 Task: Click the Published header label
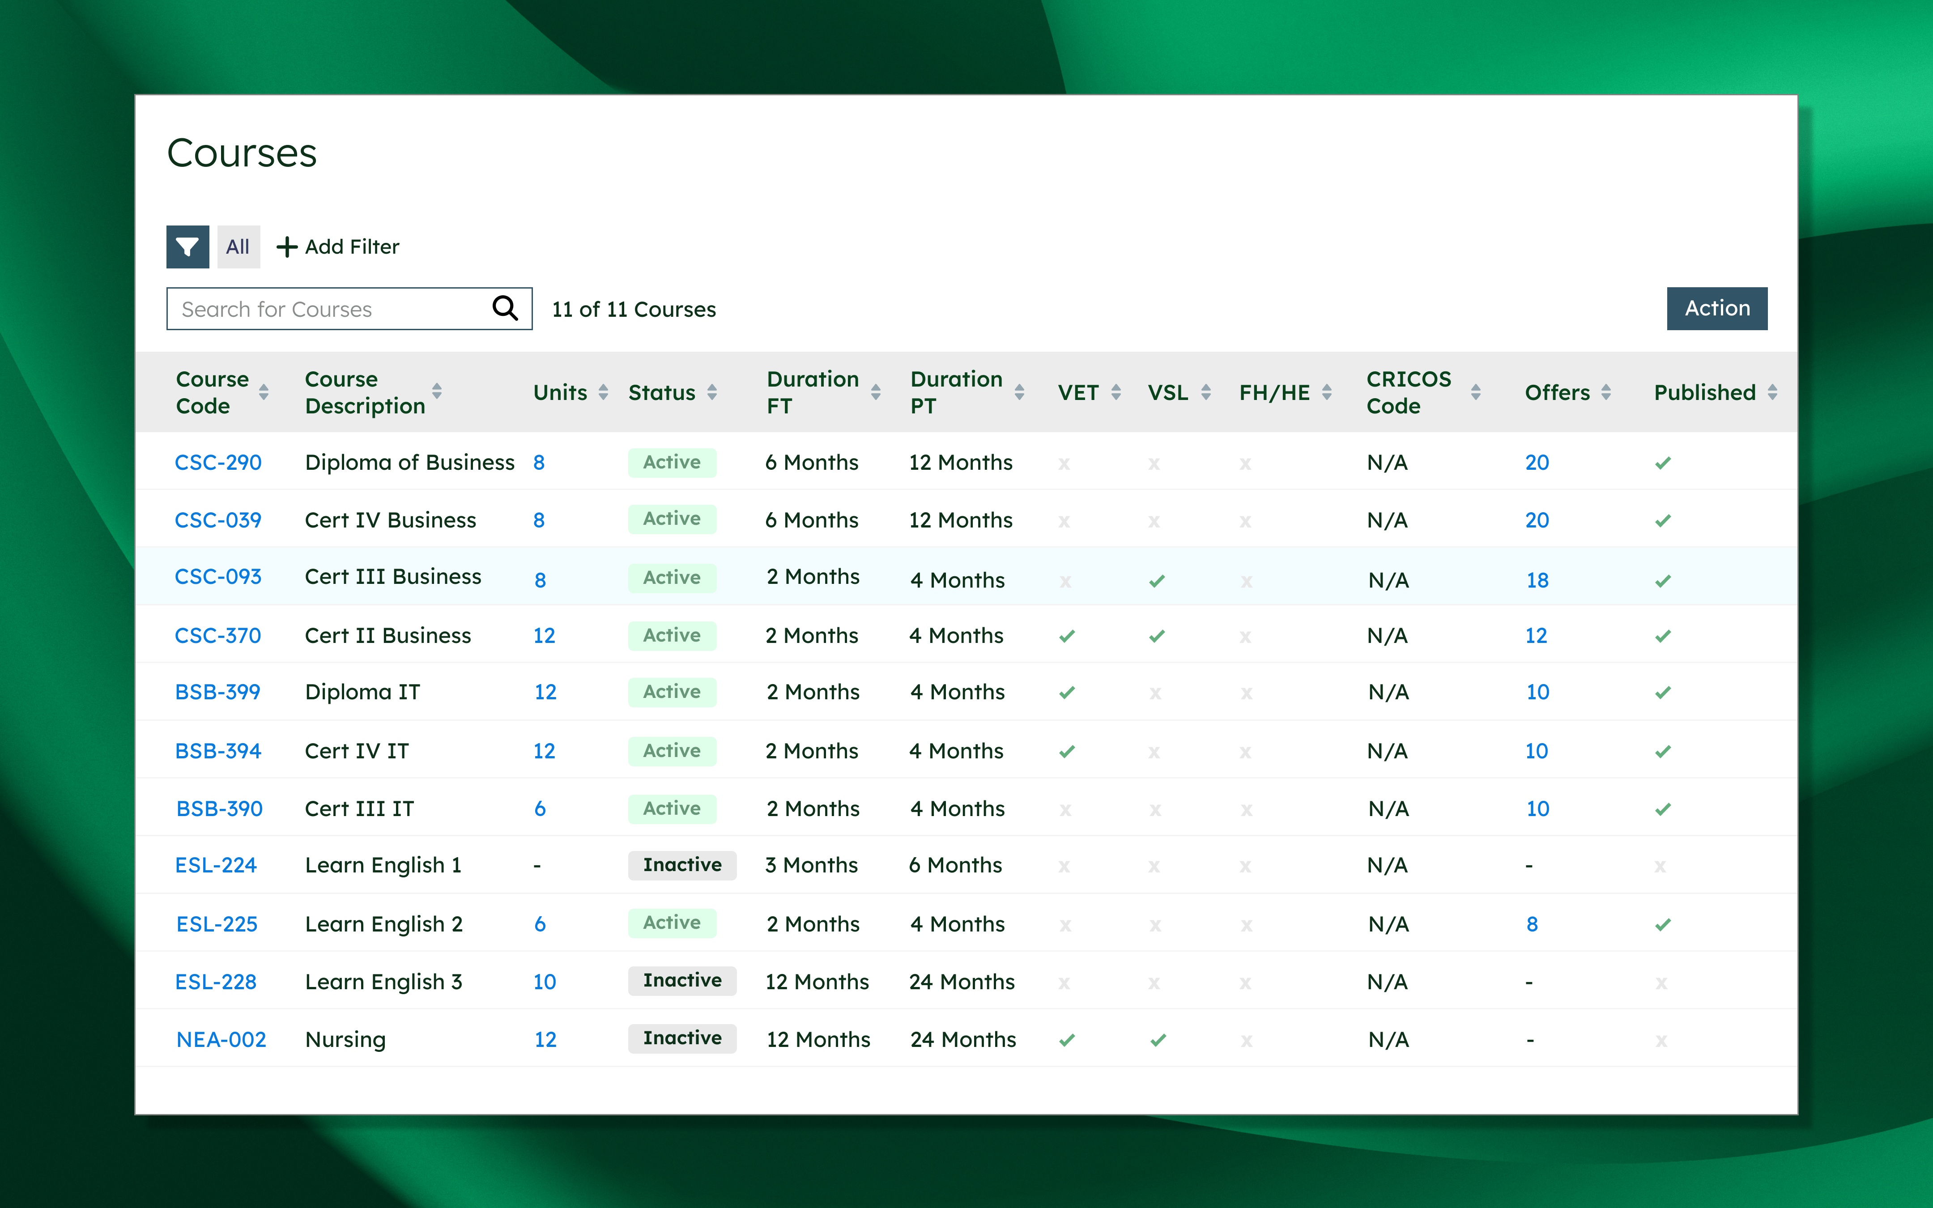tap(1704, 392)
